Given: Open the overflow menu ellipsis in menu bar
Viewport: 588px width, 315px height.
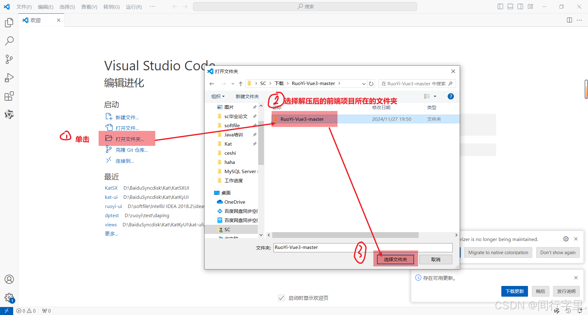Looking at the screenshot, I should [152, 6].
